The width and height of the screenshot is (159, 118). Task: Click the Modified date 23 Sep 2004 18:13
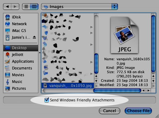click(x=132, y=85)
